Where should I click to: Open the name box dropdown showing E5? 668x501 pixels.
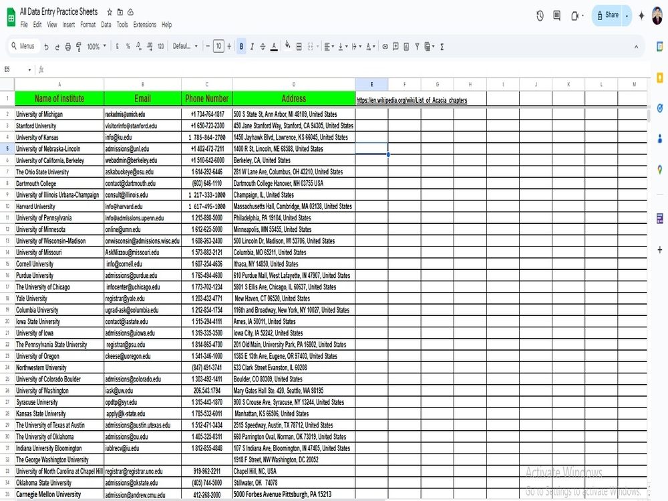tap(29, 69)
